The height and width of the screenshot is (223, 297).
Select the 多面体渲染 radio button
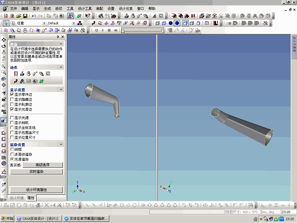12,154
